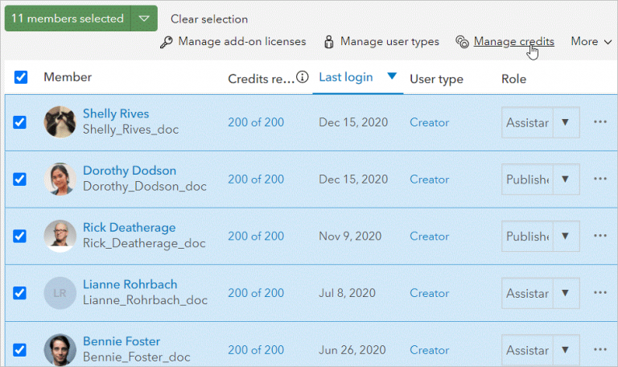
Task: Click the Manage user types badge icon
Action: tap(329, 42)
